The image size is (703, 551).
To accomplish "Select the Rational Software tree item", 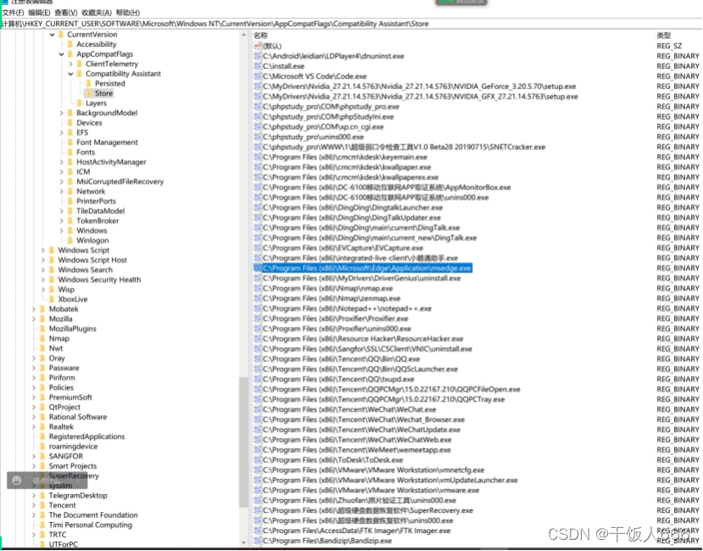I will click(77, 417).
